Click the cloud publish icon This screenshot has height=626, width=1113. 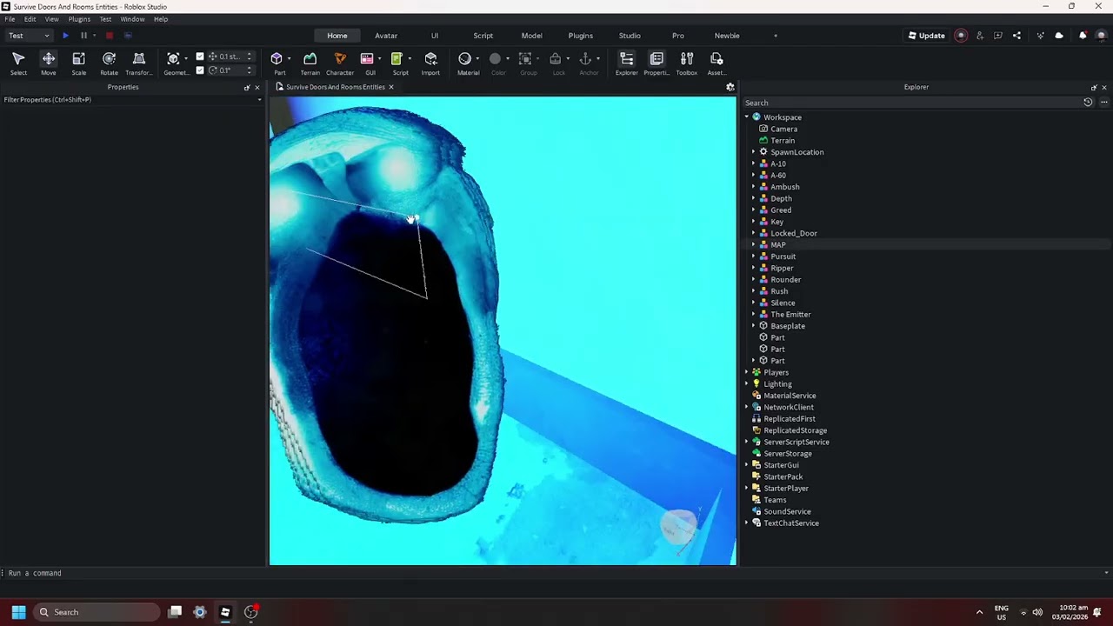[1059, 36]
